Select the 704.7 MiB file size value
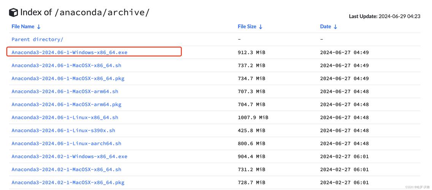Image resolution: width=432 pixels, height=190 pixels. [251, 104]
